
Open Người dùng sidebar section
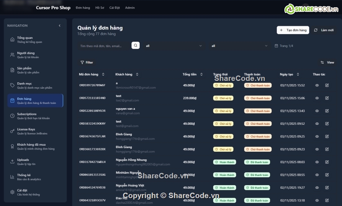[35, 55]
